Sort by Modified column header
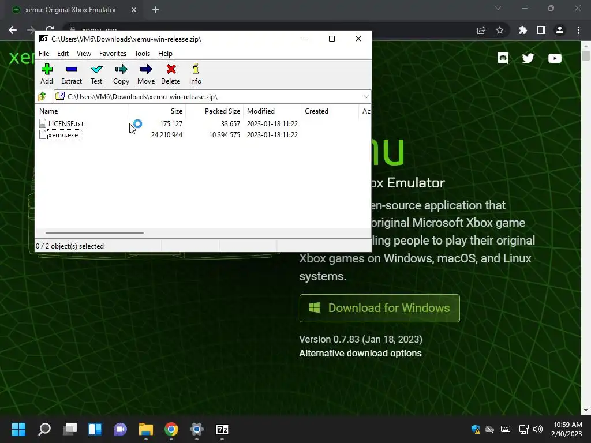 pyautogui.click(x=272, y=111)
